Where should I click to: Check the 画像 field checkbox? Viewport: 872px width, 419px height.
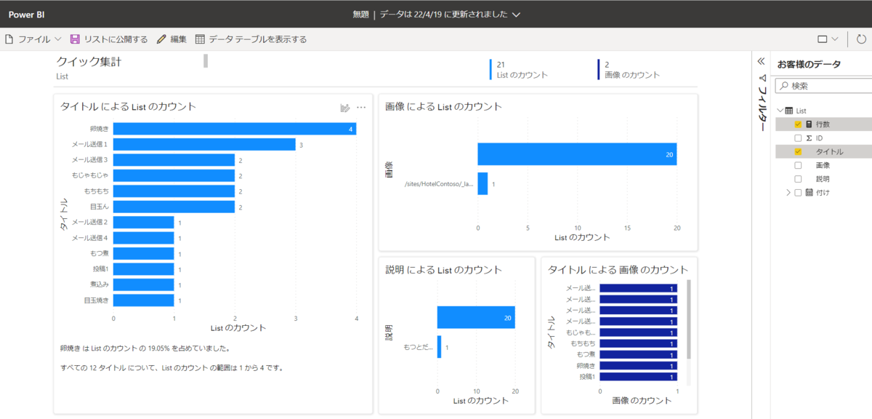click(798, 165)
